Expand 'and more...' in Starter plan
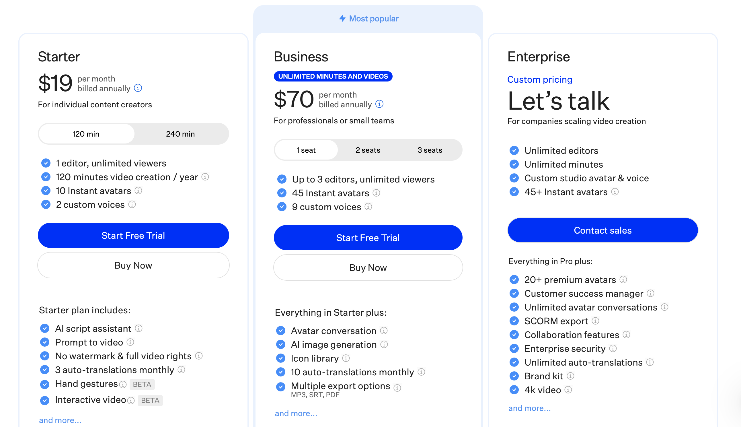Image resolution: width=741 pixels, height=427 pixels. pos(60,420)
